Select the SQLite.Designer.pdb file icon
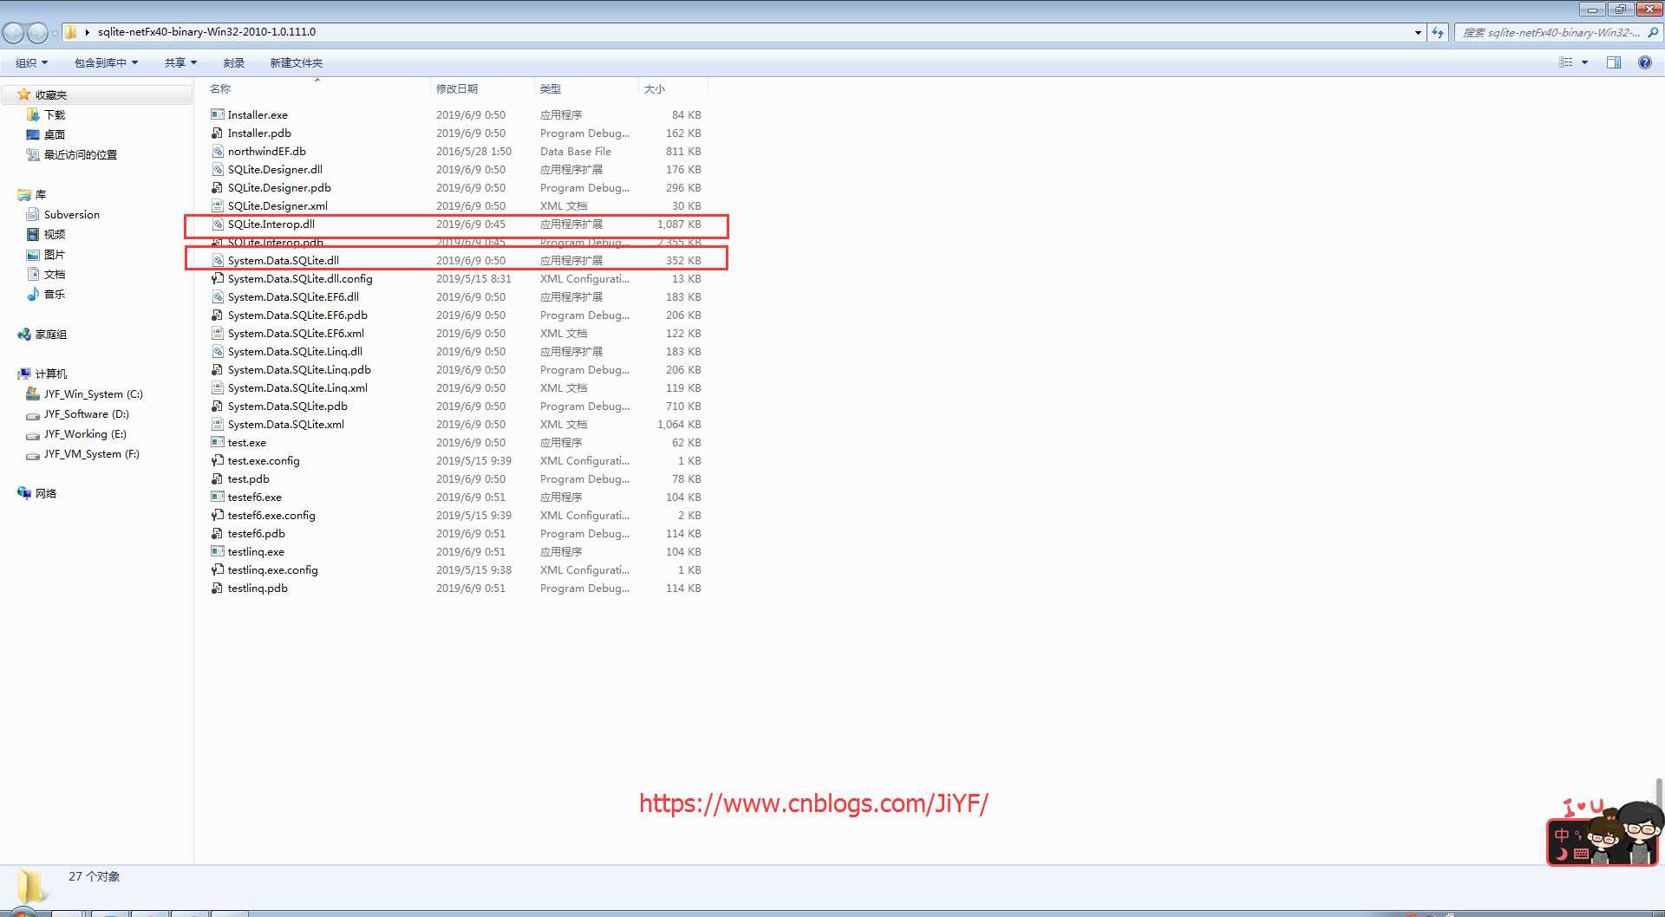The width and height of the screenshot is (1665, 917). click(x=218, y=187)
